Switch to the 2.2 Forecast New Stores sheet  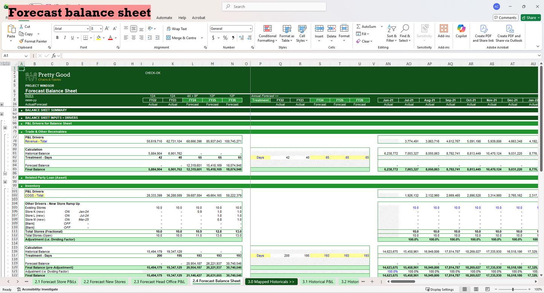coord(105,281)
